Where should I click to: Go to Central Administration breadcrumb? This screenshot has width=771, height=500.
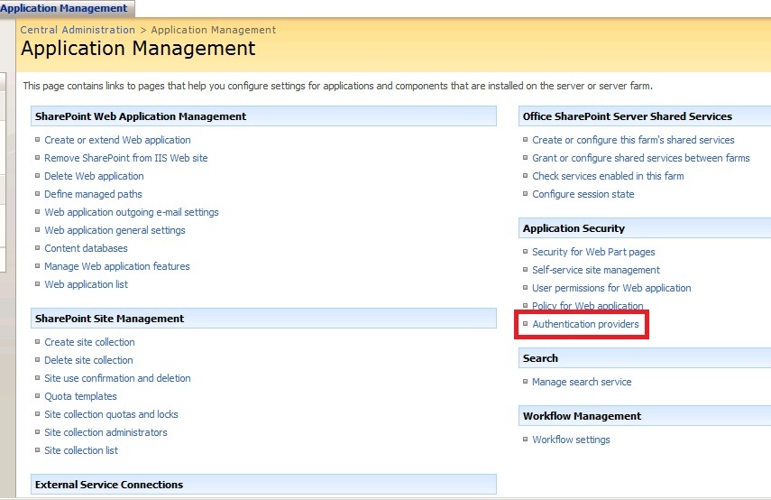[78, 30]
